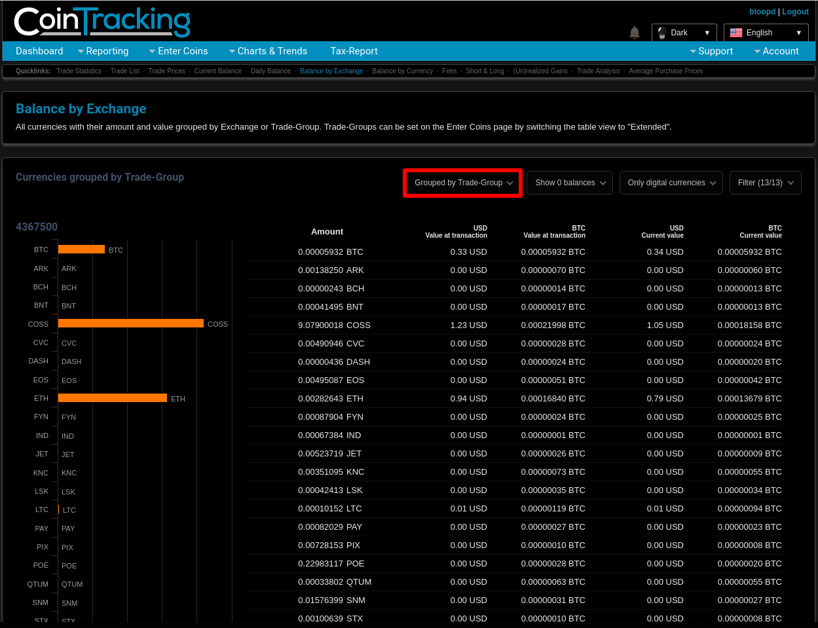The height and width of the screenshot is (628, 818).
Task: Click the 0.94 USD transaction value
Action: coord(469,399)
